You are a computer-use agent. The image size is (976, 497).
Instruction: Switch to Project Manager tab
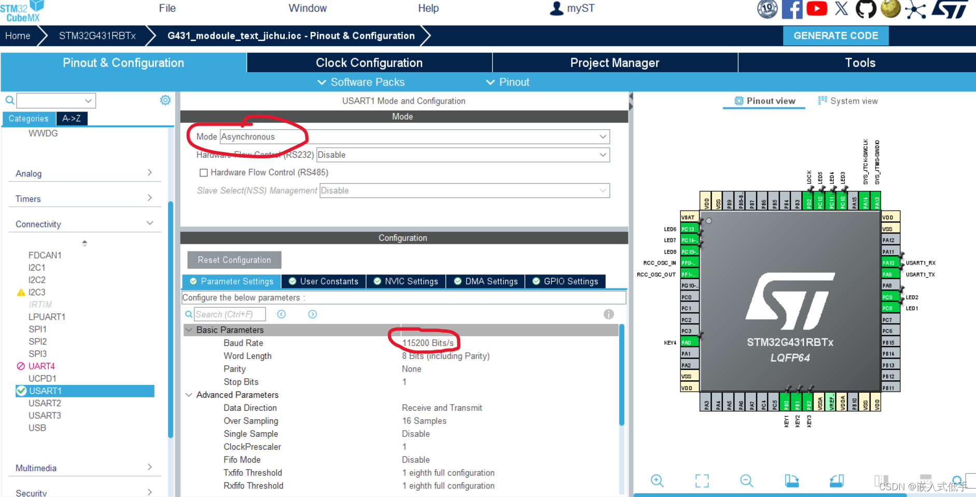point(615,63)
